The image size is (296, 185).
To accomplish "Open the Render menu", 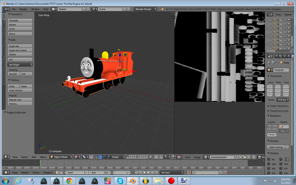I will [x=23, y=9].
